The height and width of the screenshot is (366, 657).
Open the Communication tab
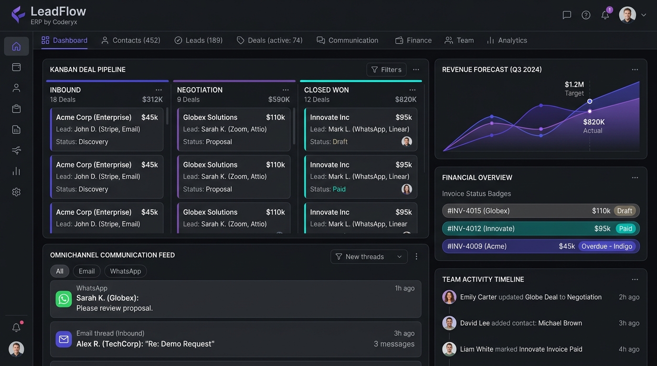pos(348,41)
